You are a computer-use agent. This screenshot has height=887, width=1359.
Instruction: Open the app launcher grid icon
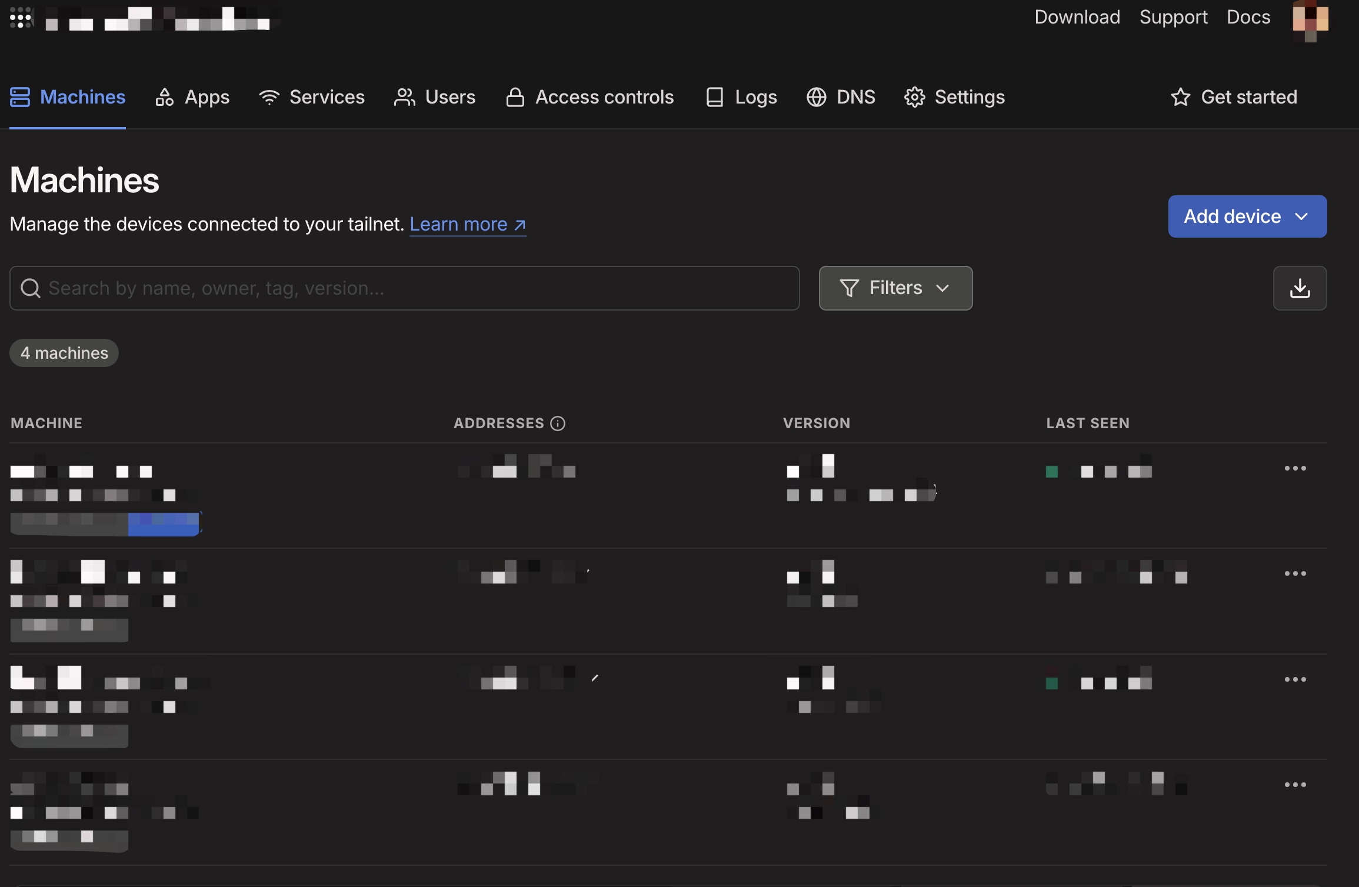pyautogui.click(x=21, y=18)
